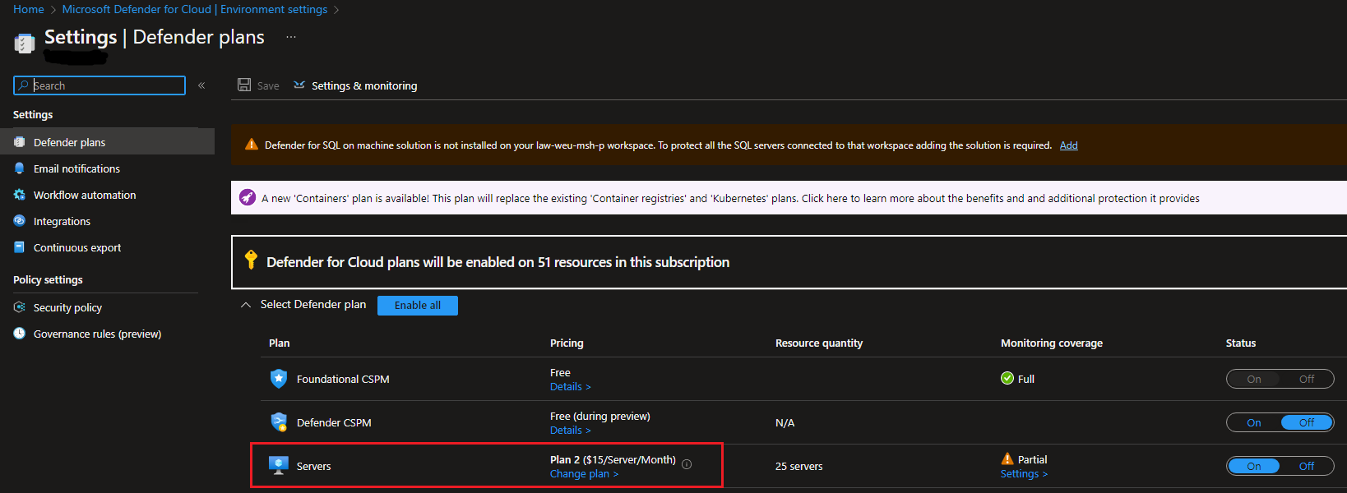The image size is (1347, 493).
Task: Click the info icon beside Plan 2 pricing
Action: tap(687, 464)
